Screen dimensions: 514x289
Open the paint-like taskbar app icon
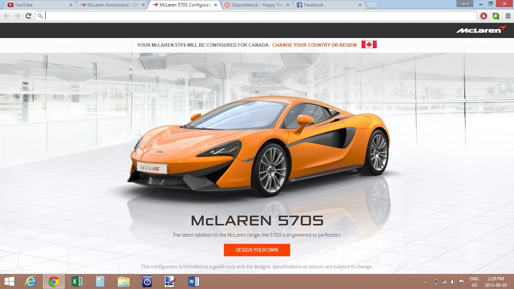coord(170,281)
